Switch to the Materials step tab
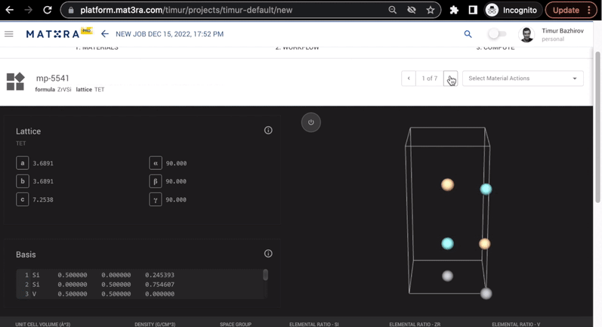The width and height of the screenshot is (602, 327). point(97,48)
